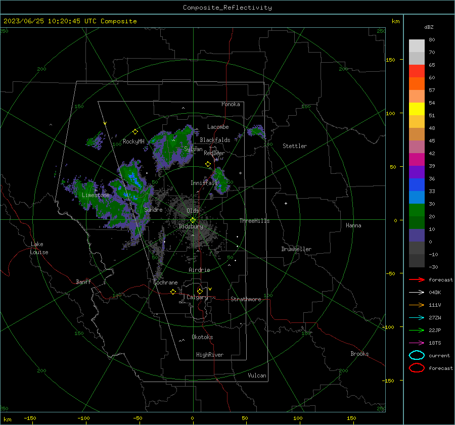
Task: Pick the red 60-65 dBZ color swatch
Action: (x=417, y=71)
